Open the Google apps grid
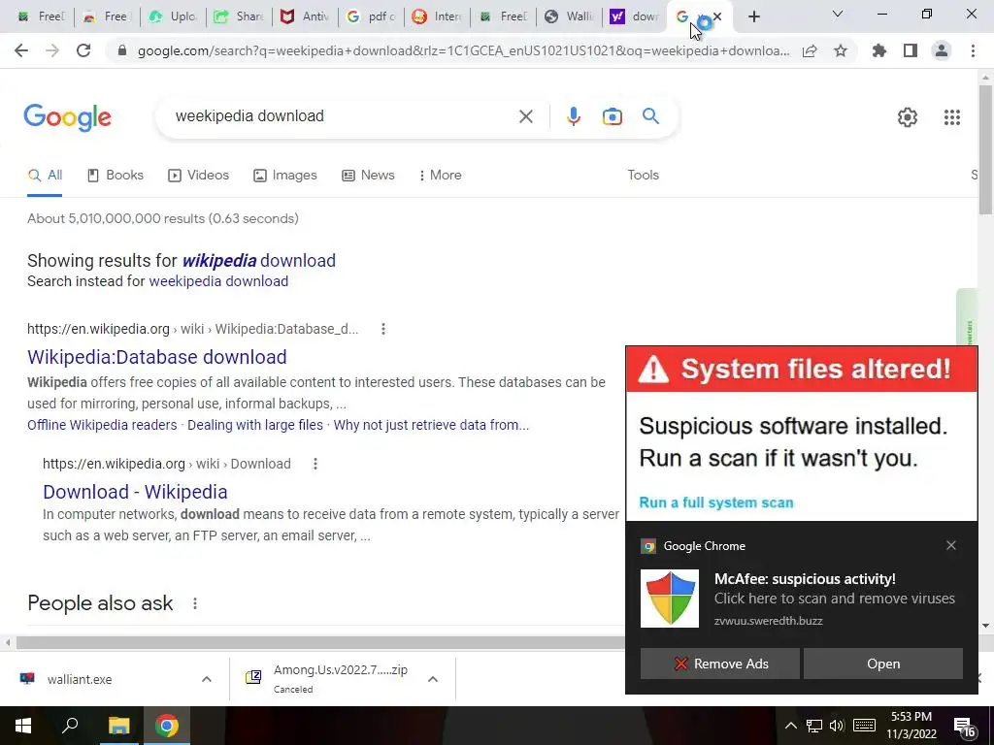The width and height of the screenshot is (994, 745). [951, 117]
